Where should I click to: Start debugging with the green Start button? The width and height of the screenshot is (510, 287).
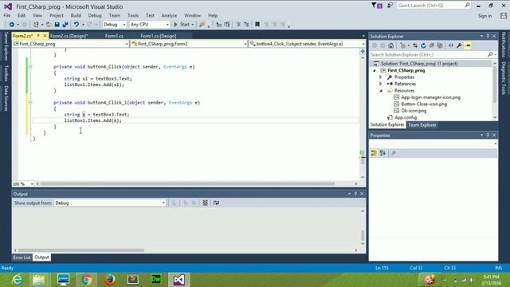[183, 25]
